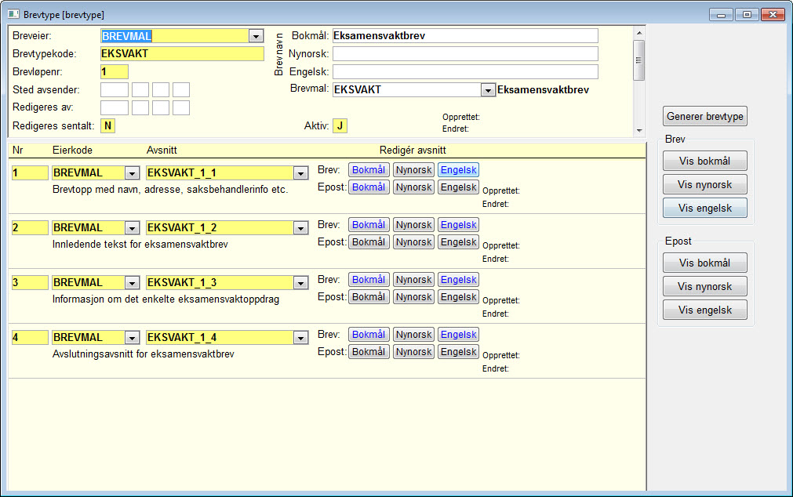Edit Brev Nynorsk for section EKSVAKT_1_2

click(413, 225)
